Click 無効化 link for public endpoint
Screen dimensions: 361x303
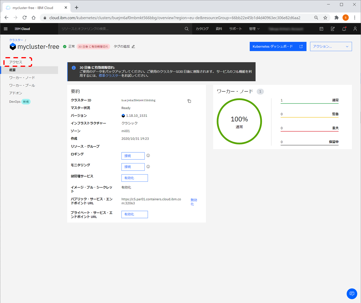(194, 202)
